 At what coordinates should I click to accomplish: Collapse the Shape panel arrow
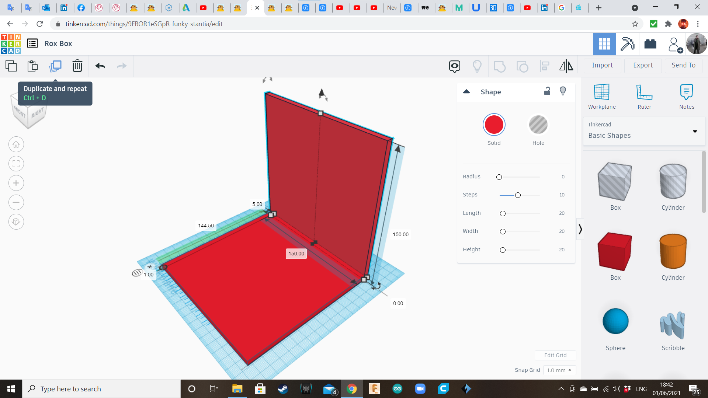coord(466,91)
